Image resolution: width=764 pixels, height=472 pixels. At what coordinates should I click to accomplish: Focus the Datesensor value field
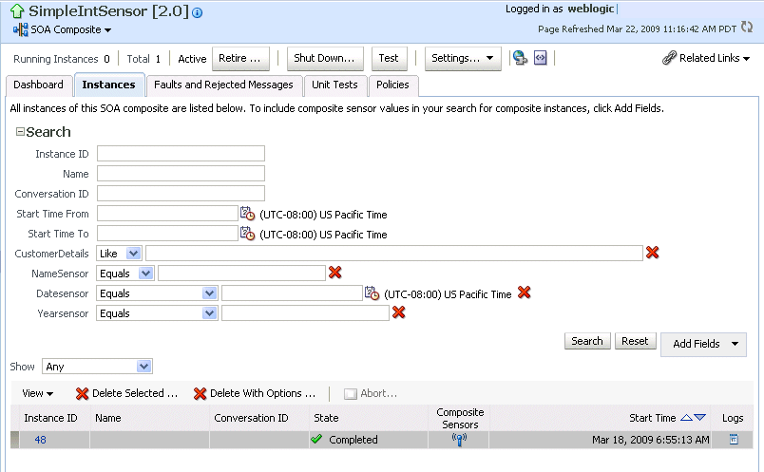[x=293, y=293]
